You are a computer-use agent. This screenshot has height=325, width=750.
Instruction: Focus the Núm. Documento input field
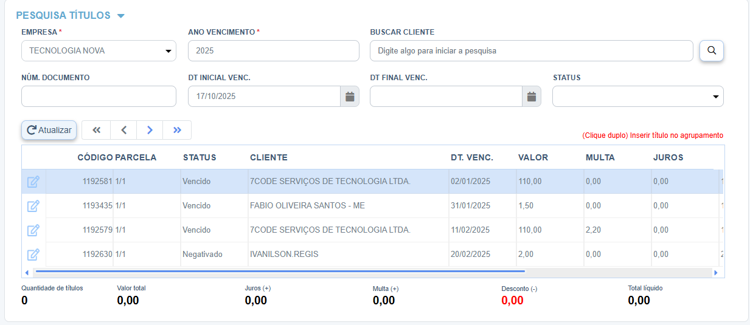pyautogui.click(x=99, y=97)
